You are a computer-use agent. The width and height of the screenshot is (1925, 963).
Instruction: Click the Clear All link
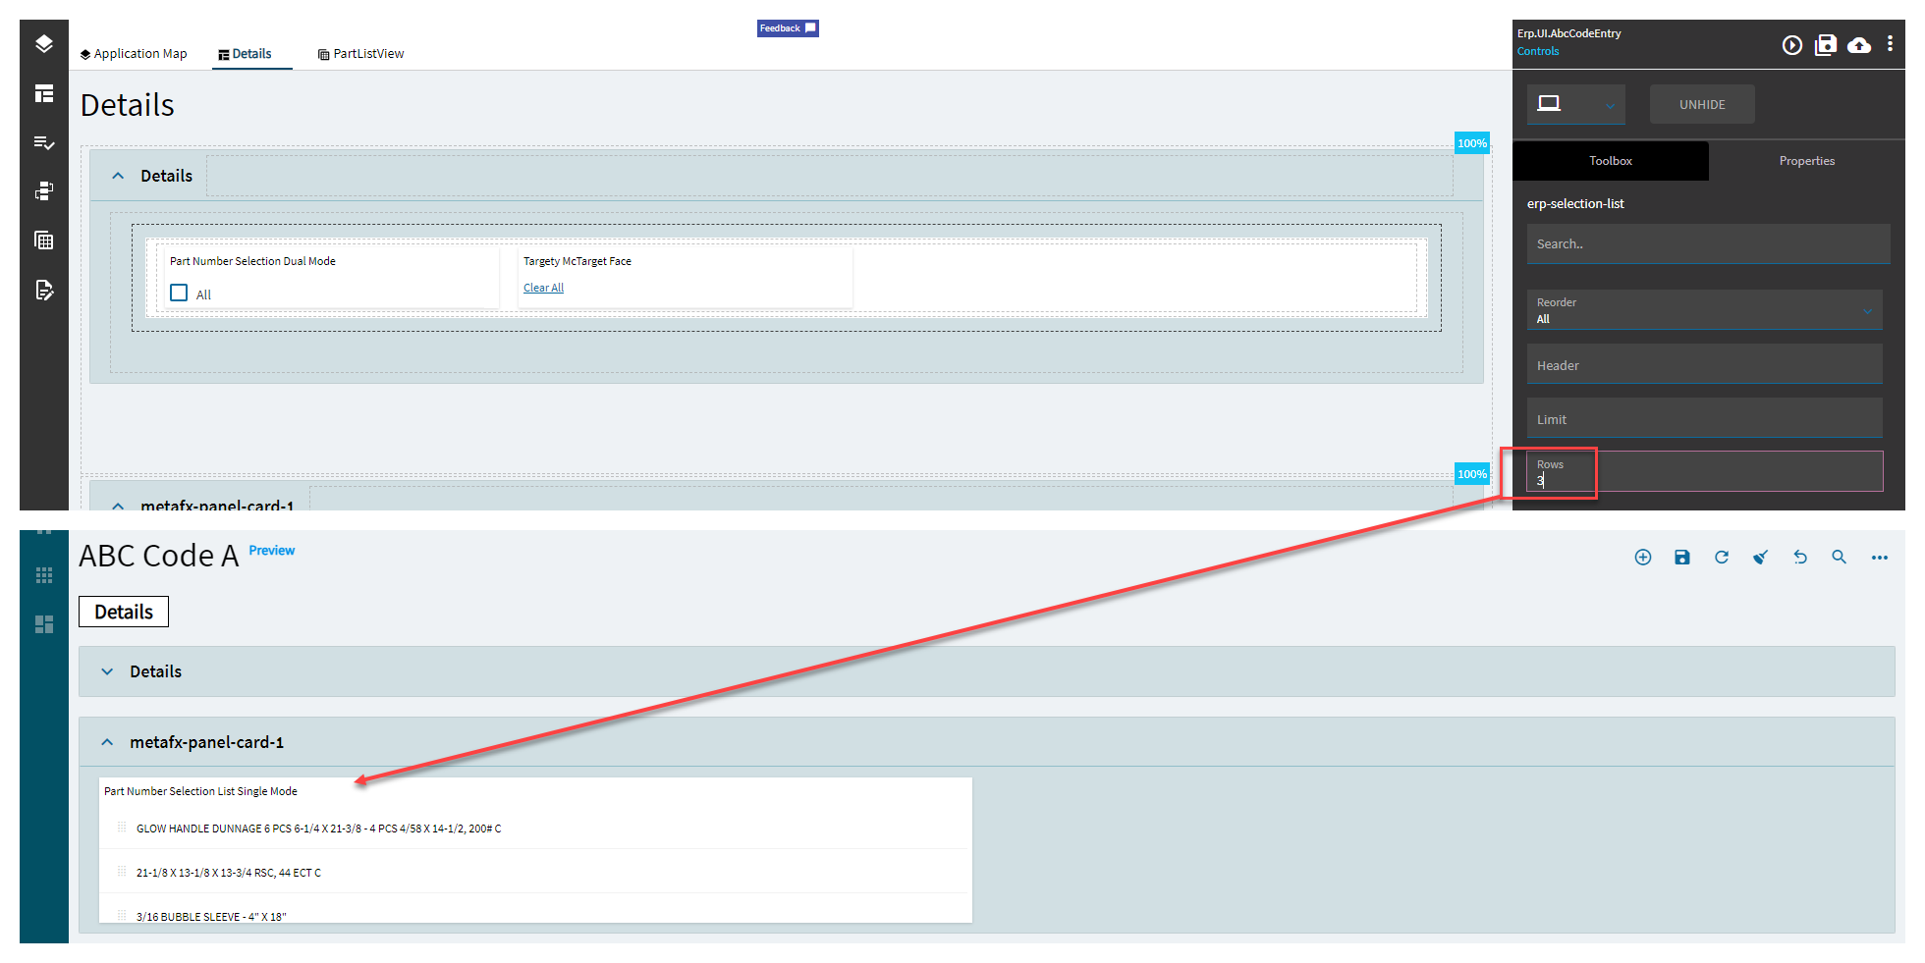(543, 288)
